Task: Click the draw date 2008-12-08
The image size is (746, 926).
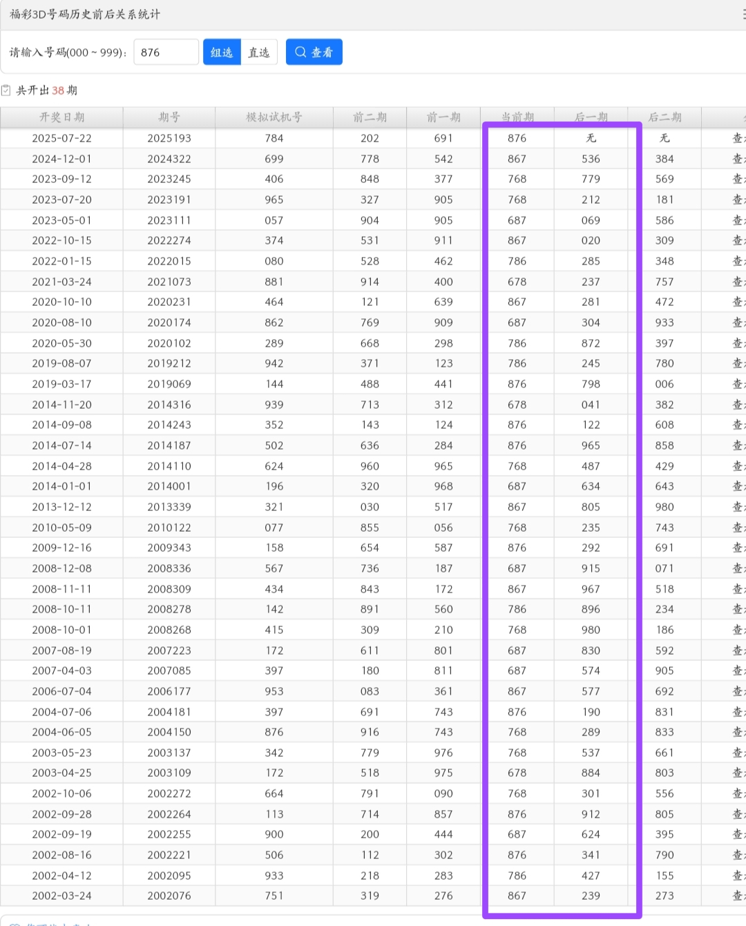Action: click(61, 568)
